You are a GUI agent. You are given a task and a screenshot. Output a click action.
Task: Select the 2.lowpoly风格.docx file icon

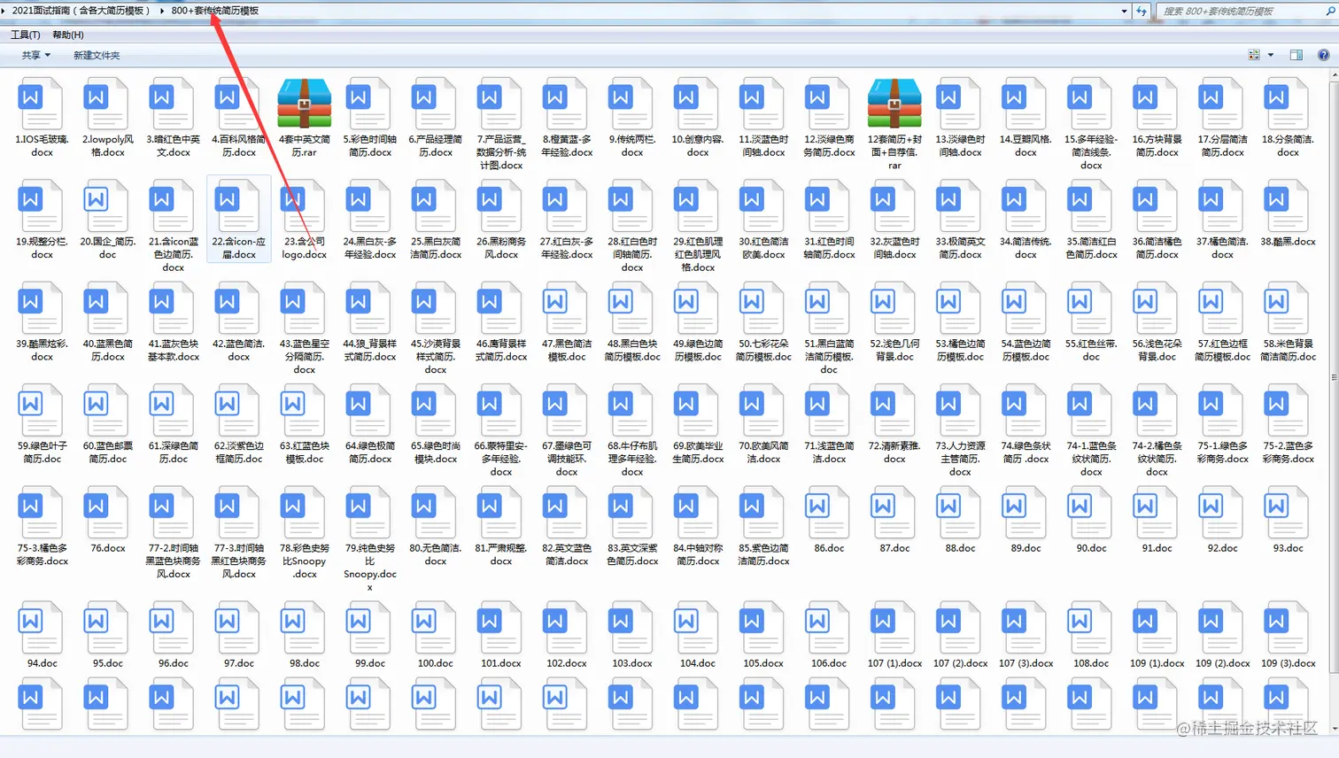(x=106, y=104)
